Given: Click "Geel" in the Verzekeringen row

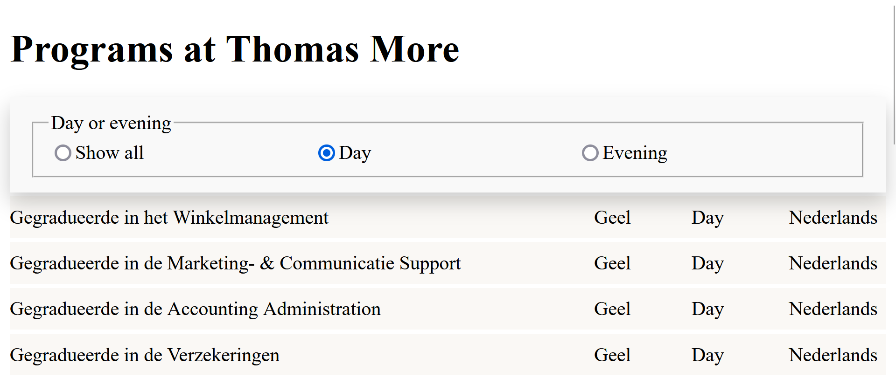Looking at the screenshot, I should pos(612,355).
